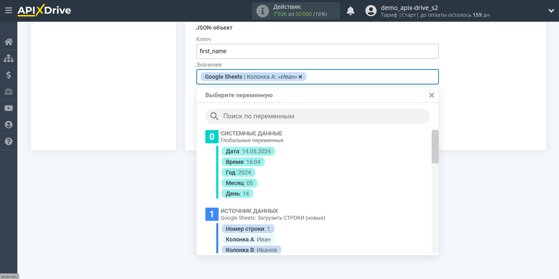Click the actions info icon
559x279 pixels.
[x=262, y=11]
